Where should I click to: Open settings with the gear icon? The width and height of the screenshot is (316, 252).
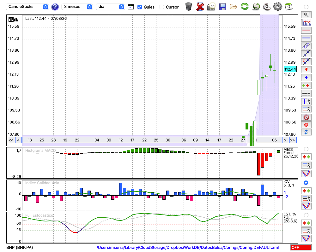point(278,7)
